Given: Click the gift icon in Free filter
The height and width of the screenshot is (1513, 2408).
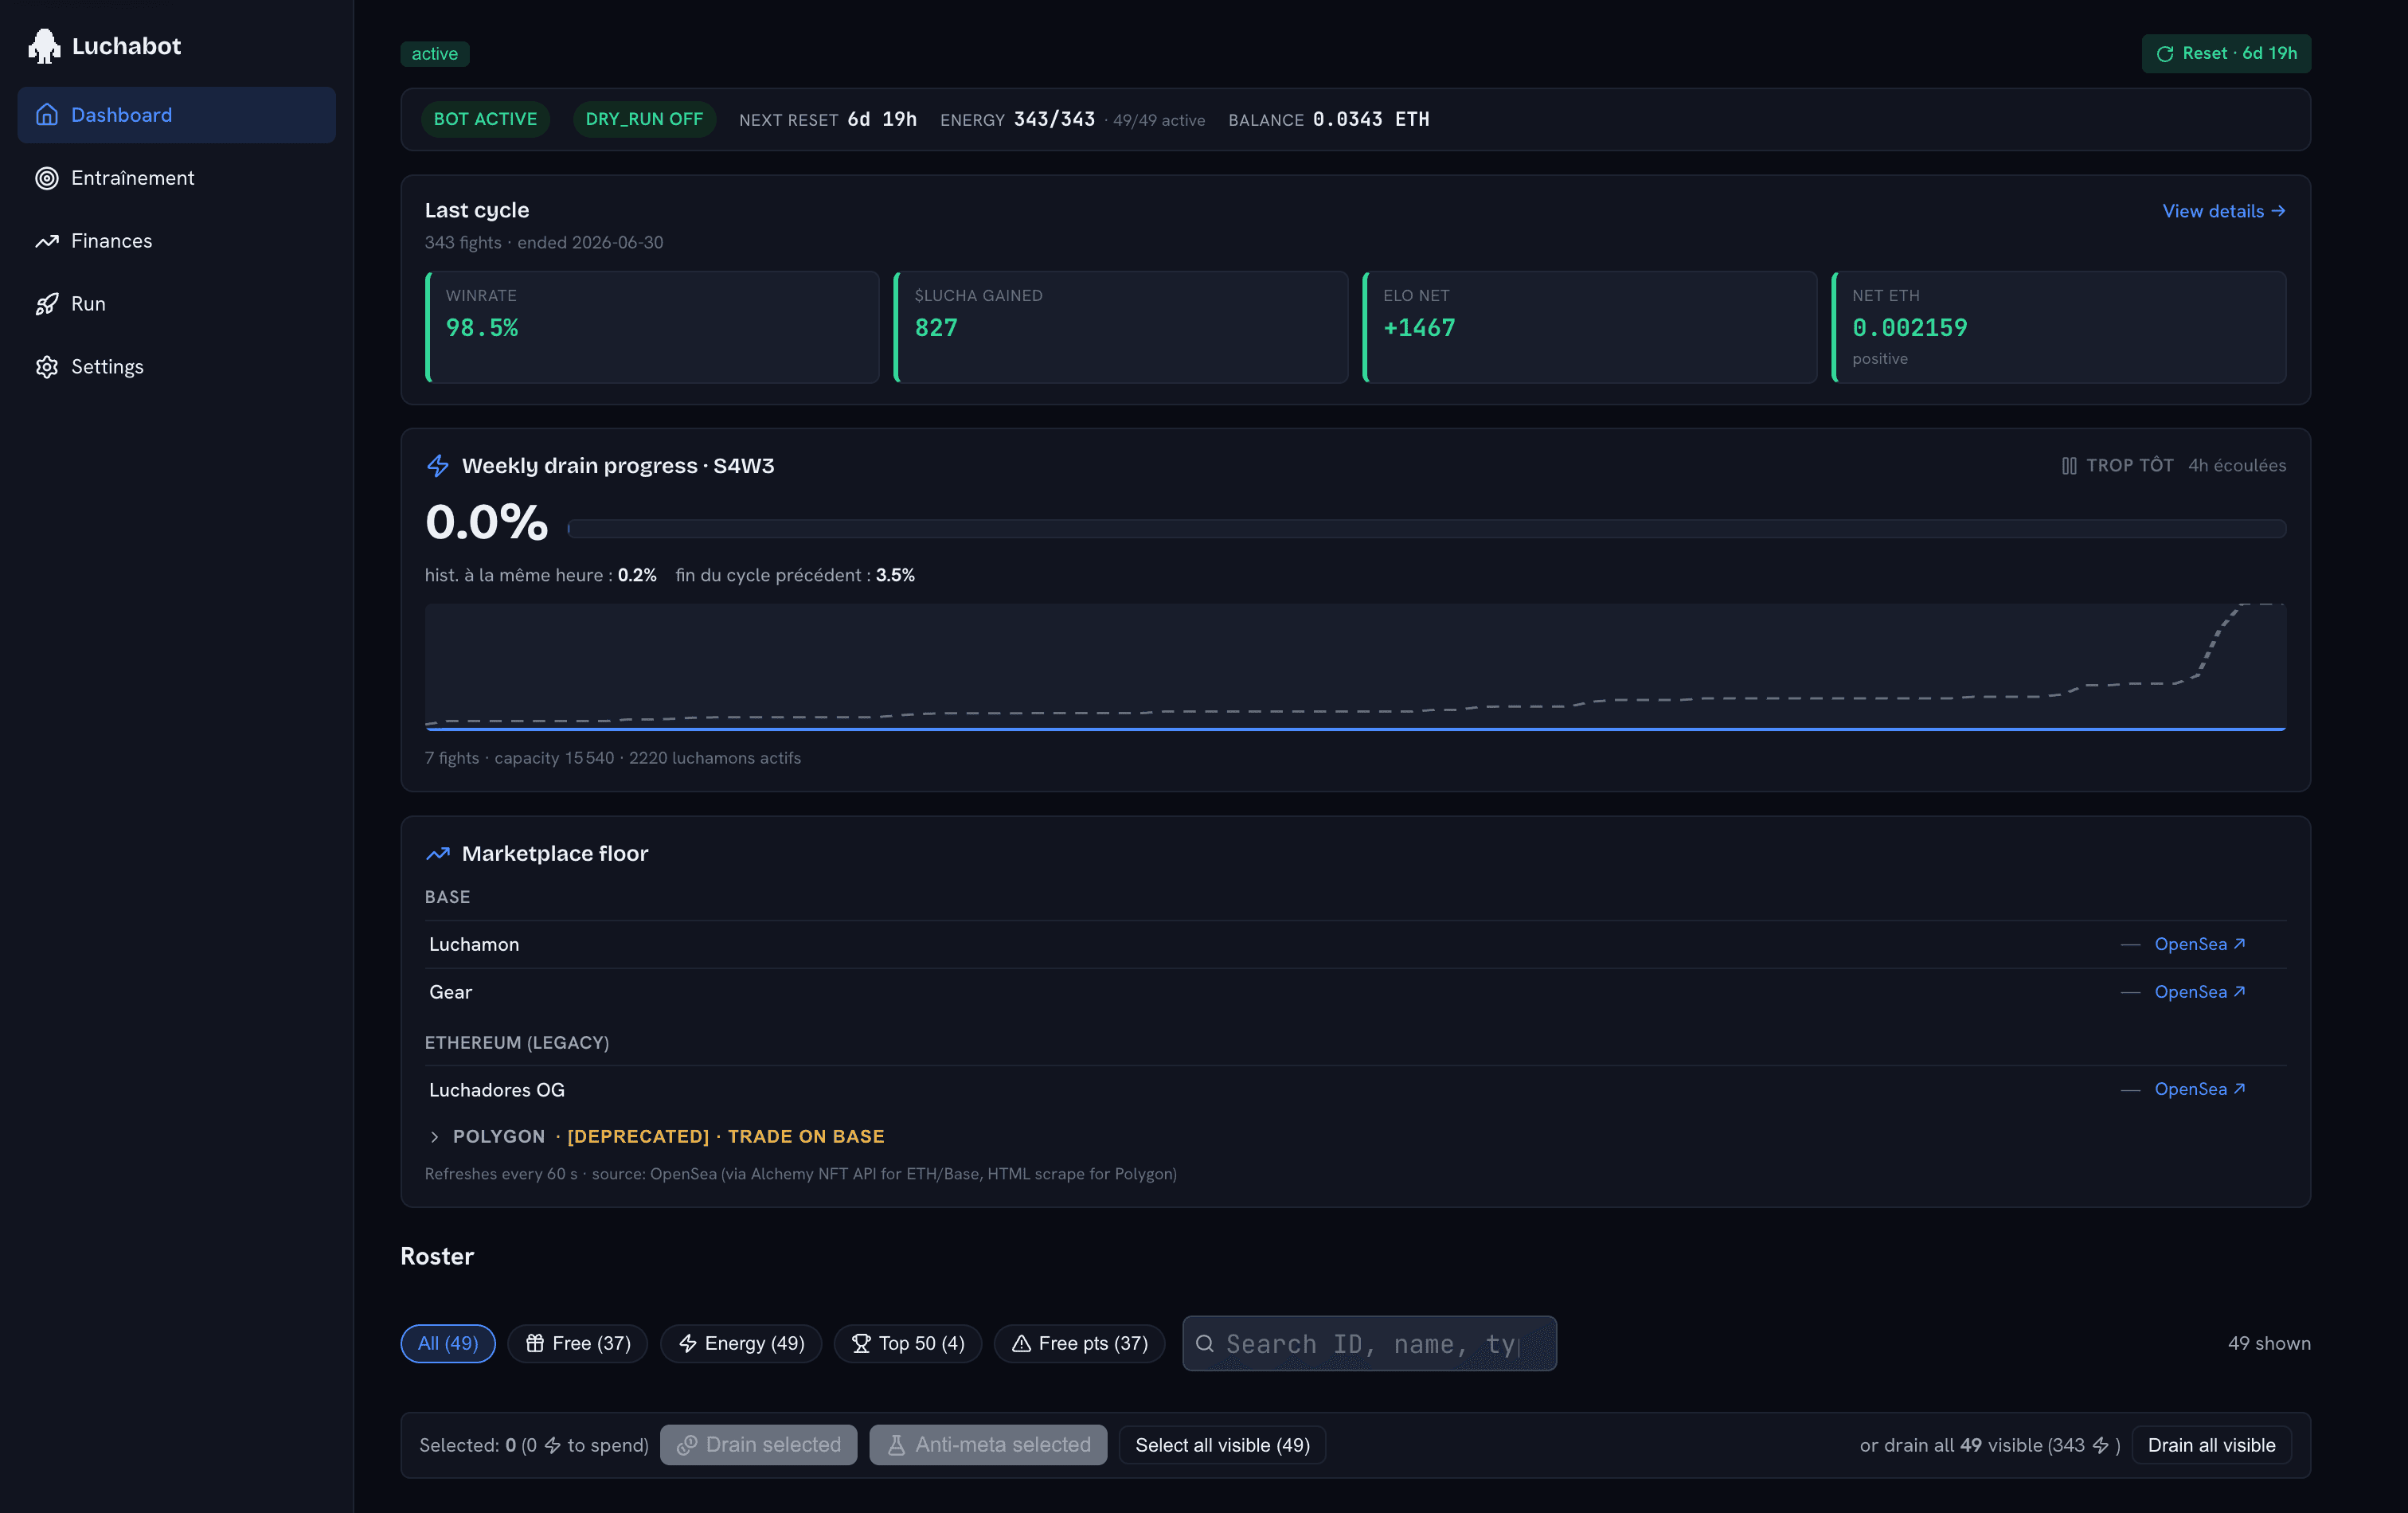Looking at the screenshot, I should pyautogui.click(x=535, y=1343).
